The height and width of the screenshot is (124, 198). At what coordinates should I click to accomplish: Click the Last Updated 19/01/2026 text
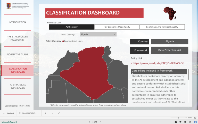coord(17,106)
